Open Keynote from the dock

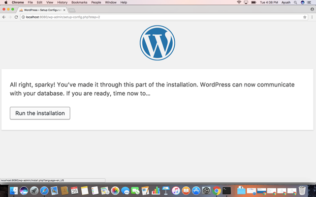click(166, 191)
